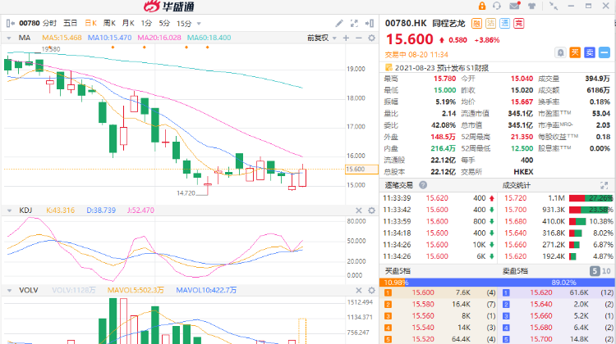The width and height of the screenshot is (616, 344).
Task: Click the 2021-08-23 earnings release notice
Action: tap(442, 67)
